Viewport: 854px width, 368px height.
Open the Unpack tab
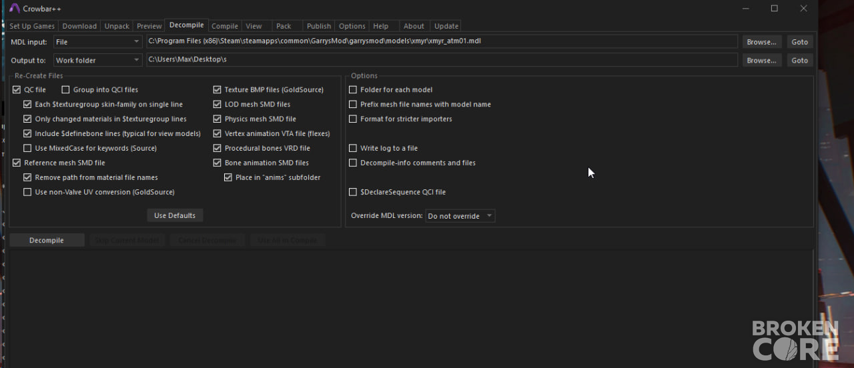pyautogui.click(x=117, y=26)
